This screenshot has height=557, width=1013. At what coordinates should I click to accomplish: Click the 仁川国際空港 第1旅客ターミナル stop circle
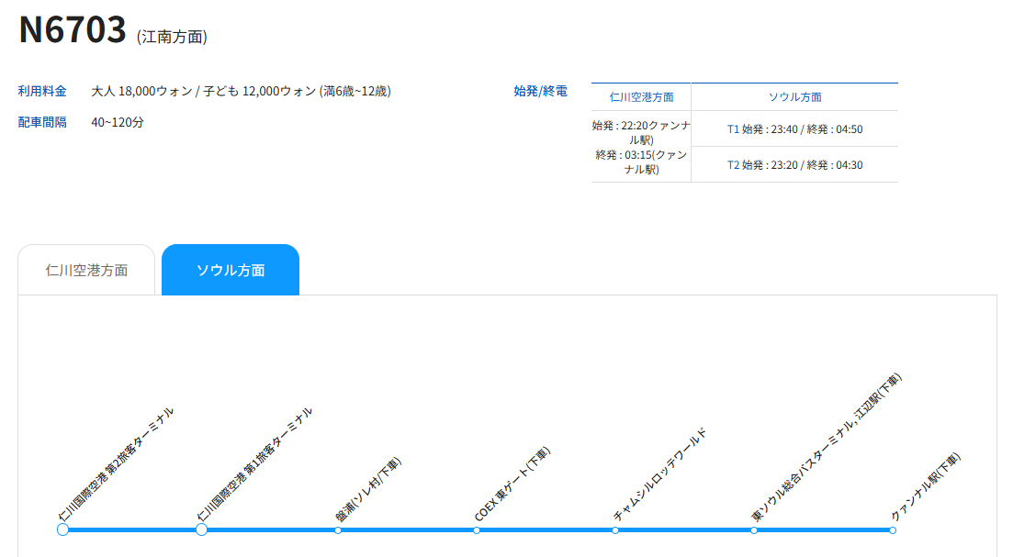(x=200, y=529)
